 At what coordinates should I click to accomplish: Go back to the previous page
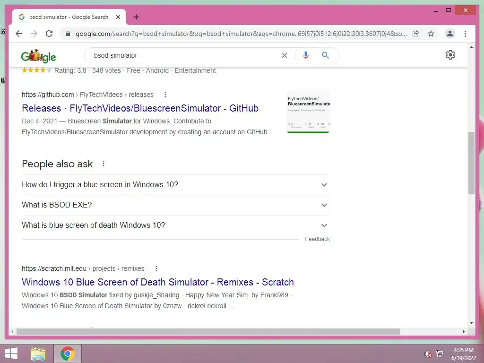(19, 34)
